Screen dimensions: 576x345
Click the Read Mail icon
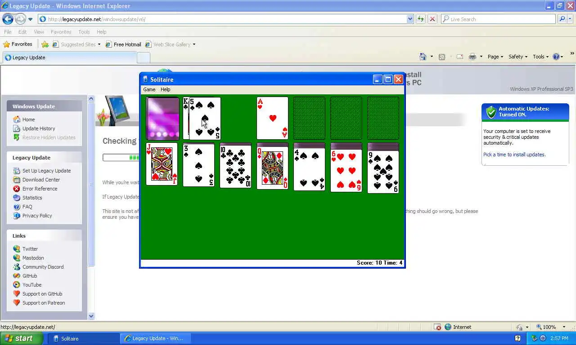pyautogui.click(x=460, y=57)
